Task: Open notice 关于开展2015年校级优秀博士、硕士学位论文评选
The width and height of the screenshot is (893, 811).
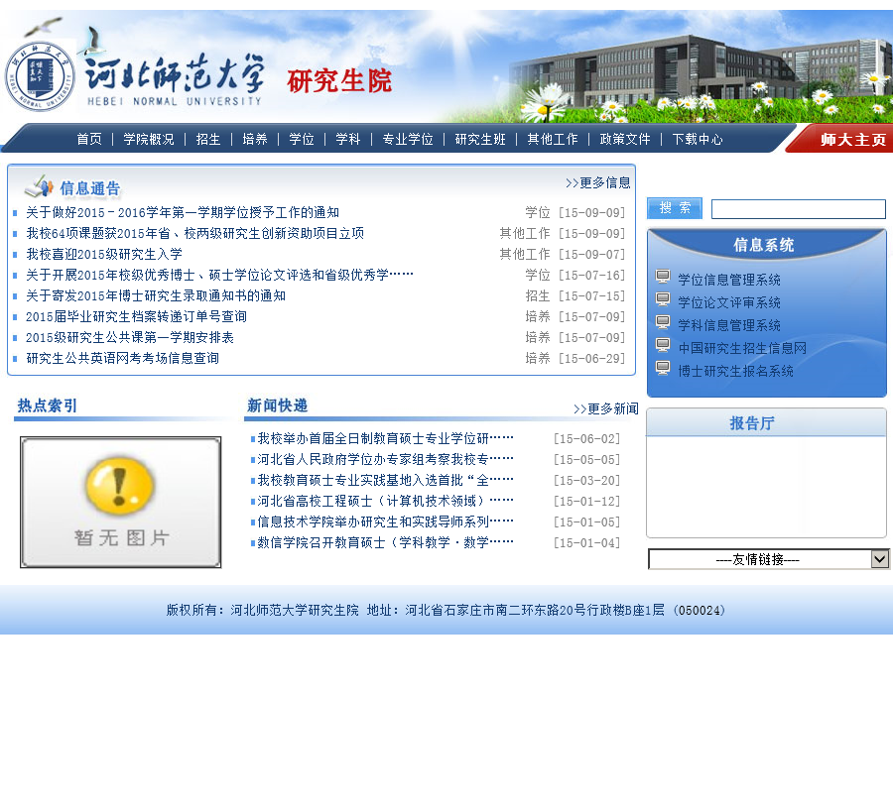Action: click(219, 275)
